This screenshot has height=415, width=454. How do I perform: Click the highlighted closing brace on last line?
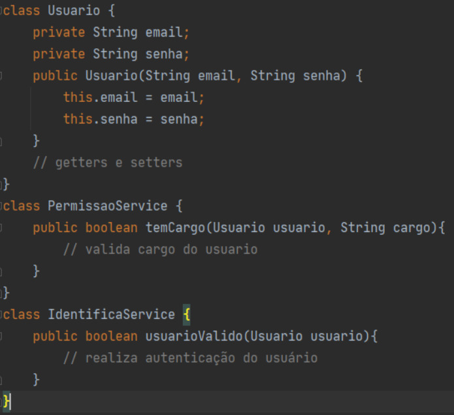(7, 401)
